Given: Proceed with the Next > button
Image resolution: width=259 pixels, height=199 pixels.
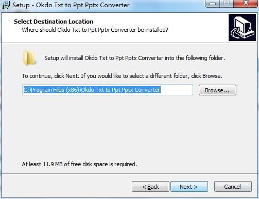Looking at the screenshot, I should (189, 187).
